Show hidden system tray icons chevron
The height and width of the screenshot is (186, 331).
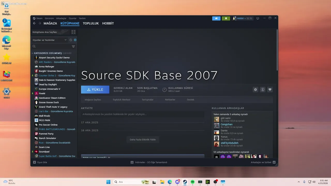299,182
